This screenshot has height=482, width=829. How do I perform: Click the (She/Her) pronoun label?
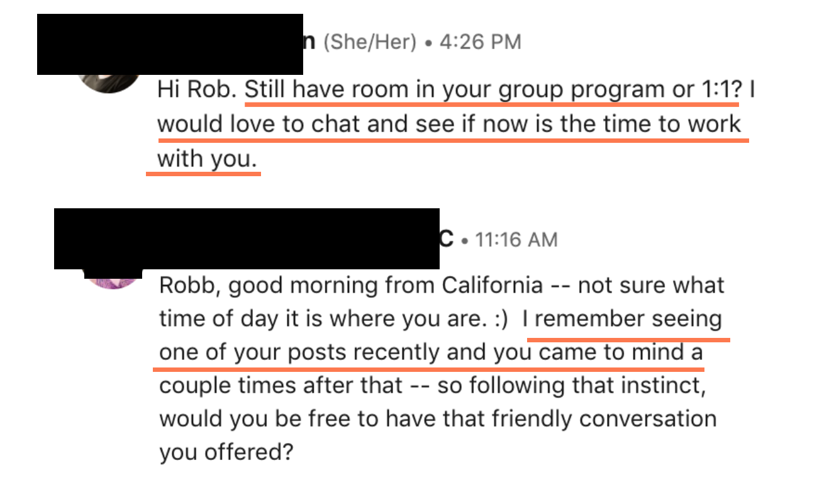369,42
